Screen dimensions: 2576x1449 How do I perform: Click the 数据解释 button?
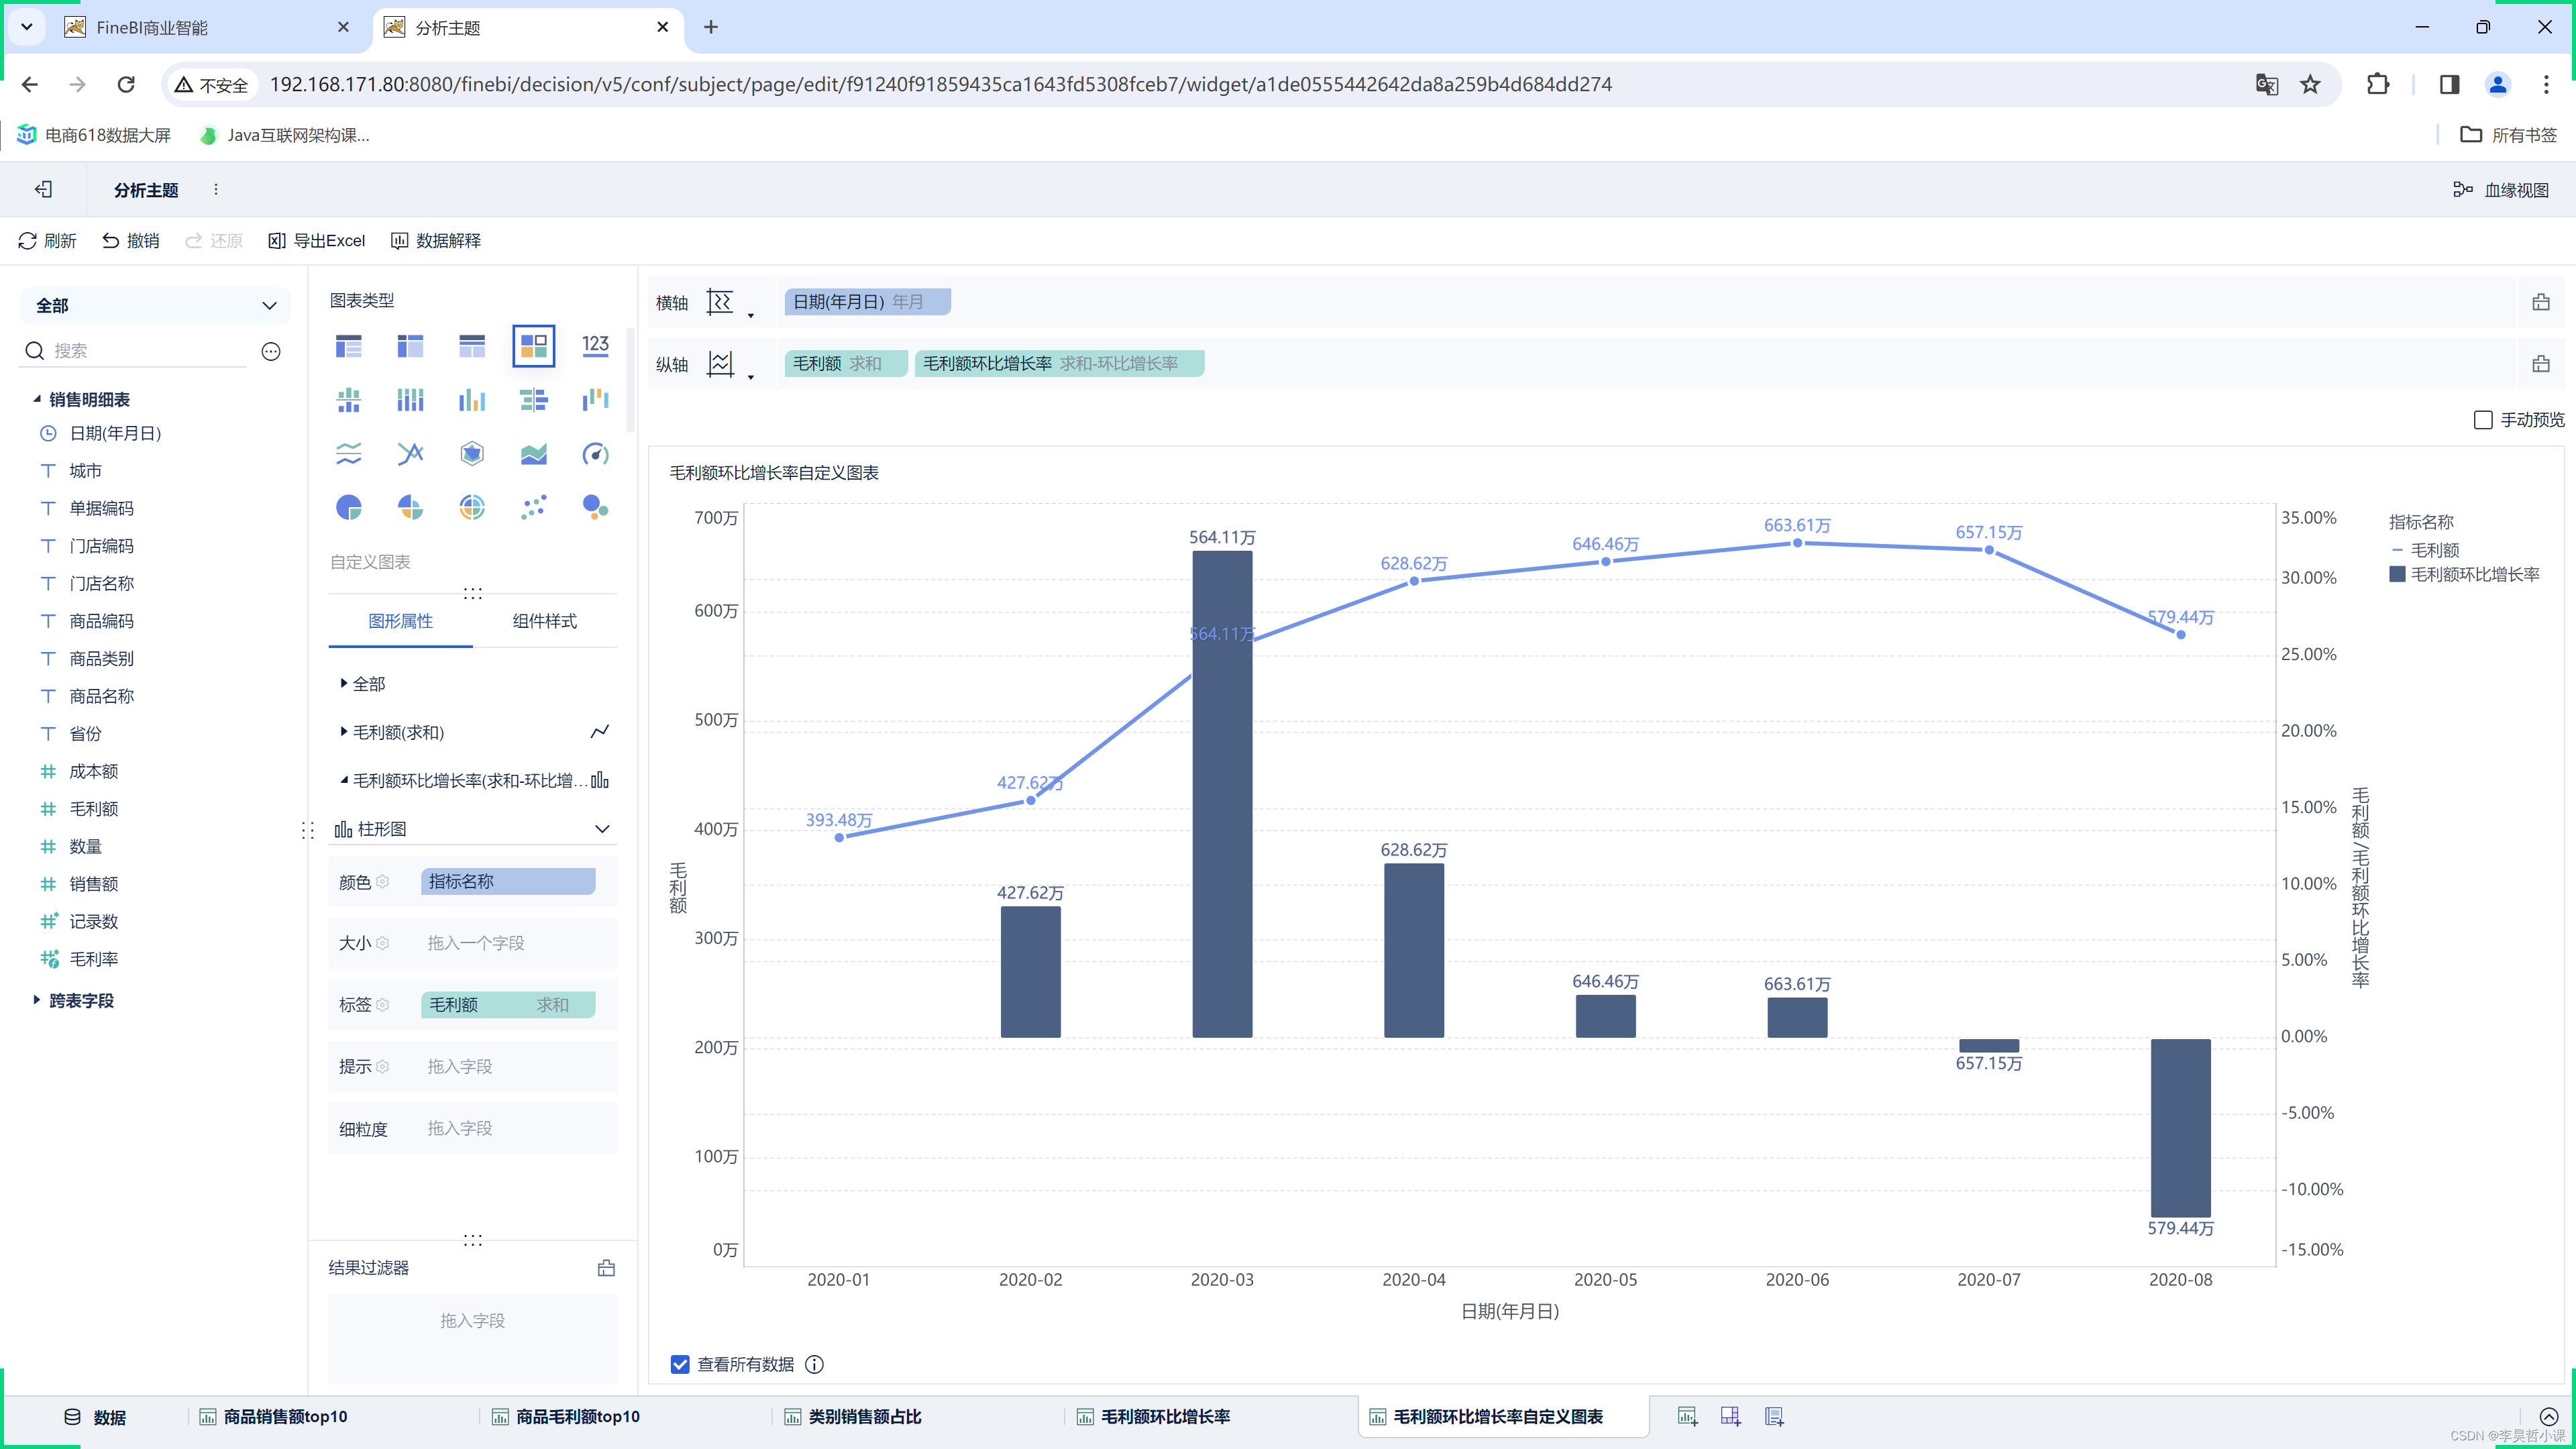pyautogui.click(x=436, y=241)
